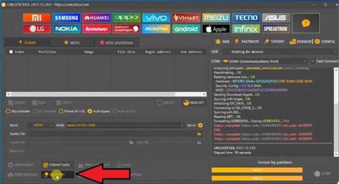This screenshot has height=184, width=339.
Task: Open the Xiaomi MI brand icon
Action: 36,18
